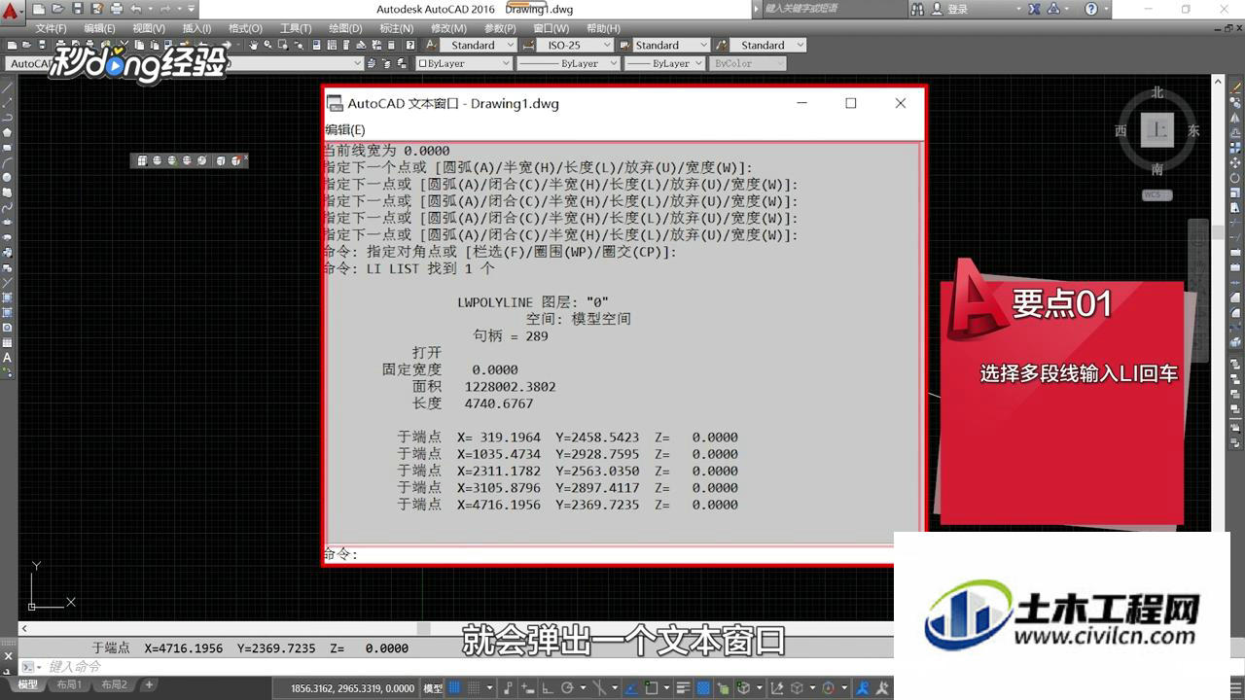
Task: Select the Multiline Text tool (A)
Action: [7, 358]
